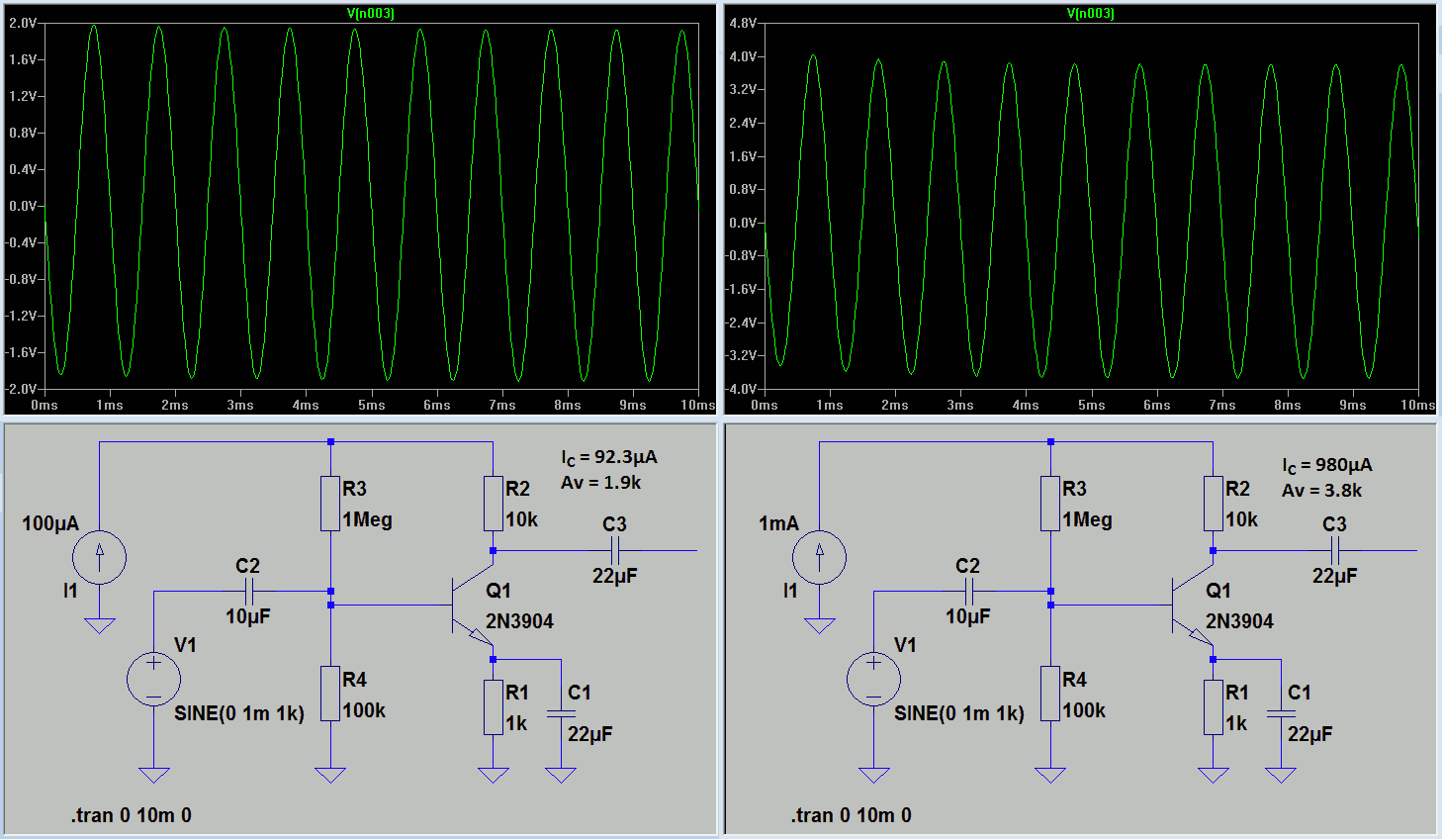Click the '5ms' time label in the 4.8V plot
Viewport: 1442px width, 839px height.
click(x=1092, y=405)
